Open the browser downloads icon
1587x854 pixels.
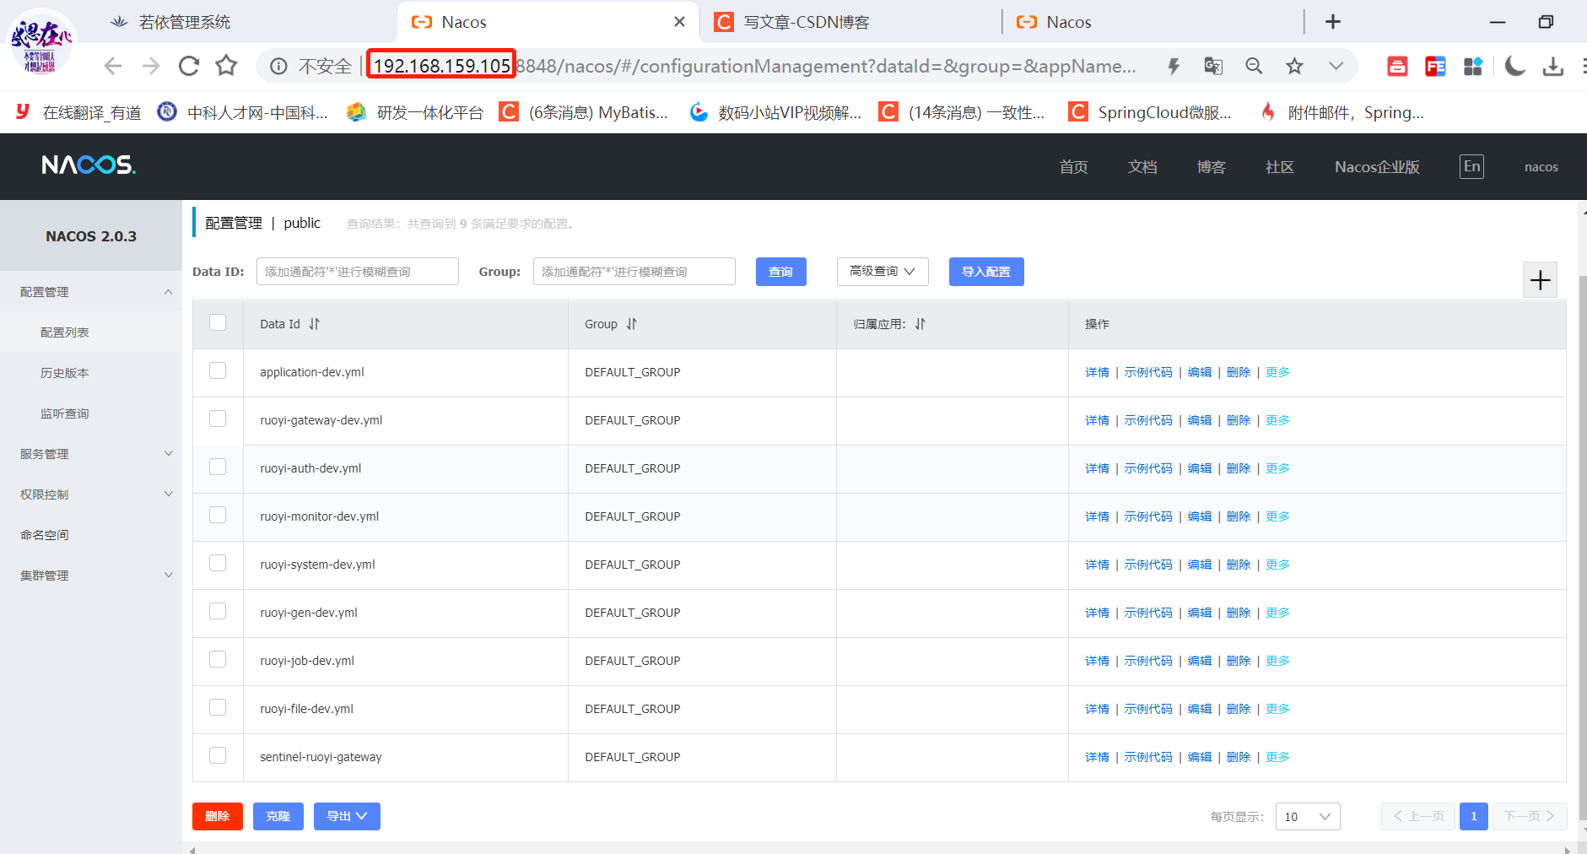pyautogui.click(x=1553, y=66)
